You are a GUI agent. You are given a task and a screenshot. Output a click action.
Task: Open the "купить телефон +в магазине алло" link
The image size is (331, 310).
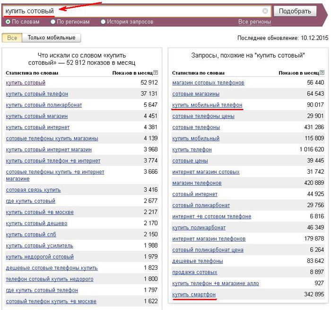tap(216, 283)
